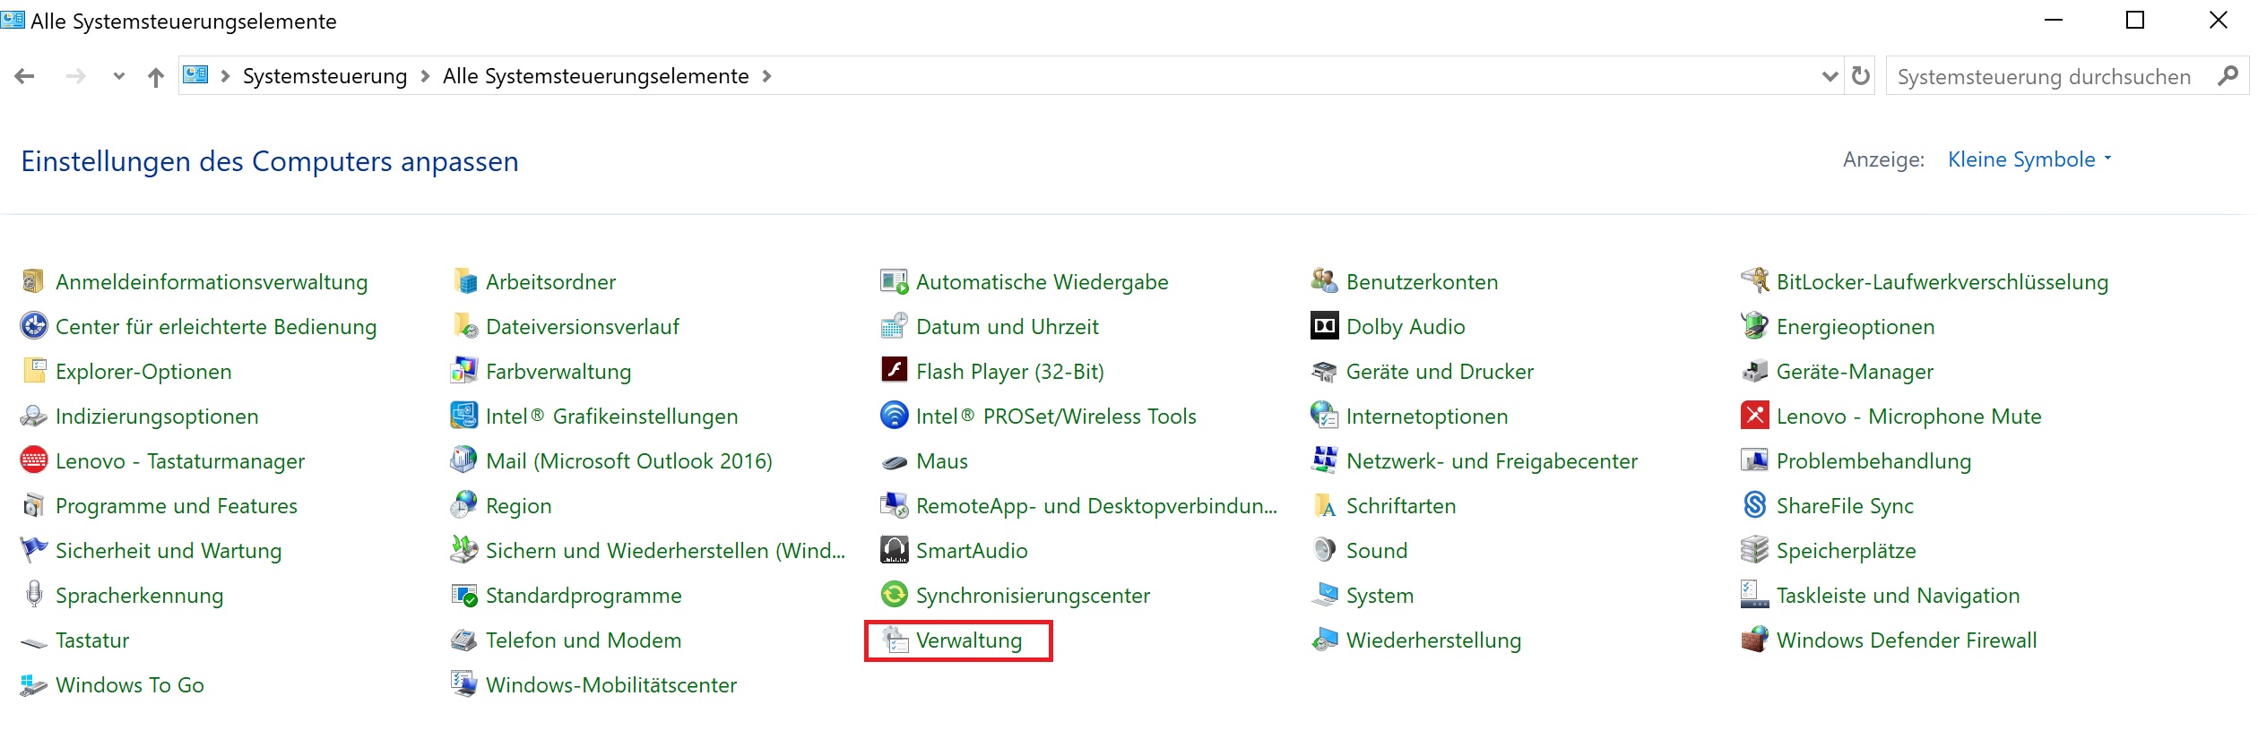
Task: Open Taskleiste und Navigation
Action: click(1898, 596)
